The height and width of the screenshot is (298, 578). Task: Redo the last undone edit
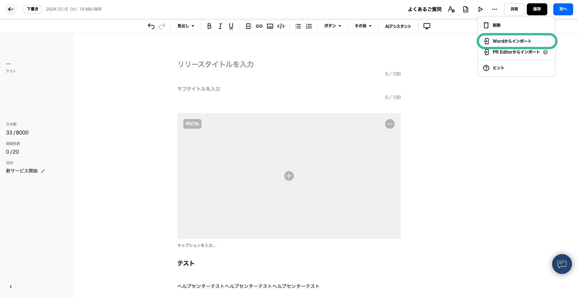[x=162, y=26]
